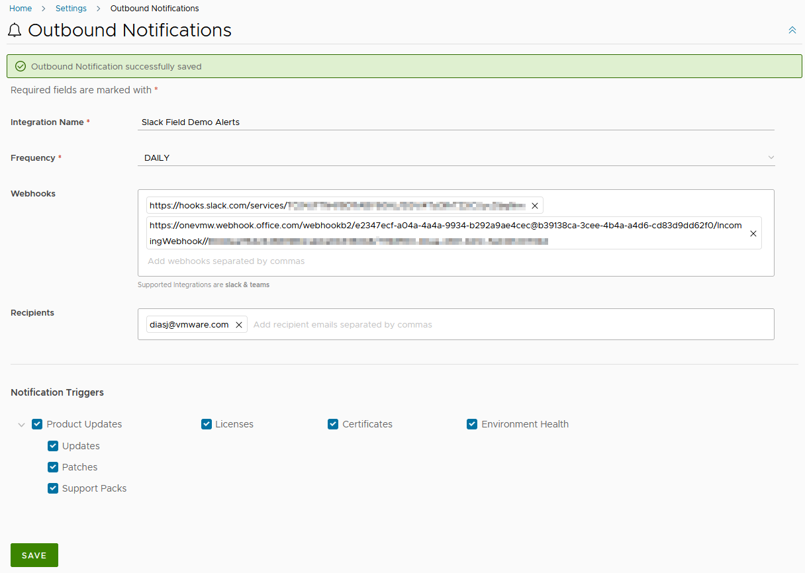Uncheck the Patches checkbox

pyautogui.click(x=53, y=467)
